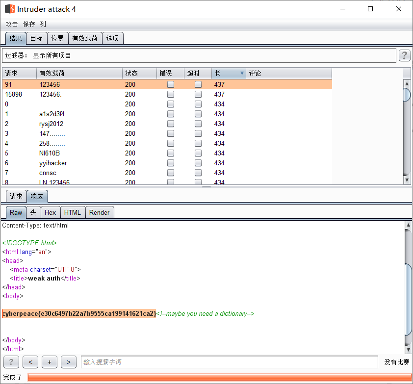This screenshot has height=384, width=413.
Task: Open the 攻击 menu
Action: pyautogui.click(x=12, y=24)
